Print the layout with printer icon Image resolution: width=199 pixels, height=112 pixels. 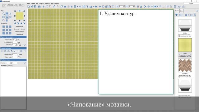click(x=39, y=7)
